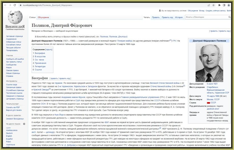Jump to contents entry 1 Биография
The image size is (234, 150).
coord(39,53)
